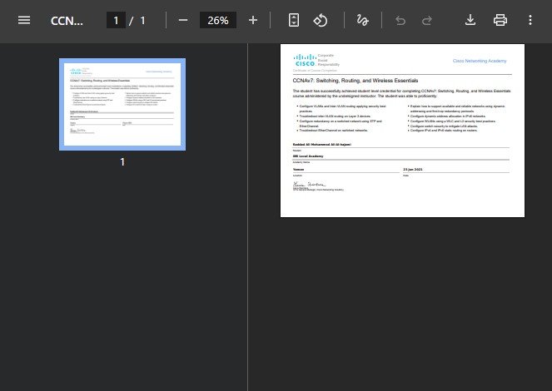The image size is (552, 391).
Task: Click the thumbnail label number 1
Action: 122,161
